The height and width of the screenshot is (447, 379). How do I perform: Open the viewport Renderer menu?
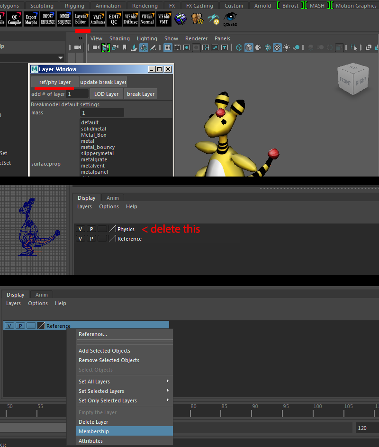click(196, 38)
